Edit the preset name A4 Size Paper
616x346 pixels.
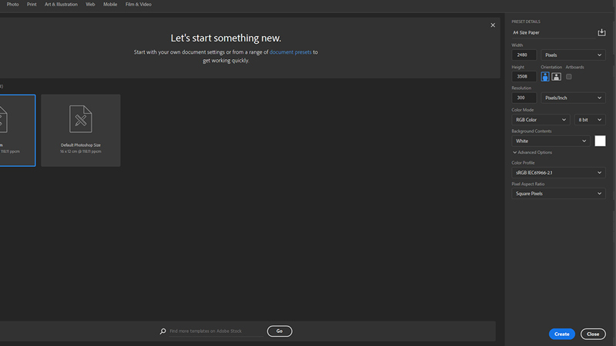point(553,32)
